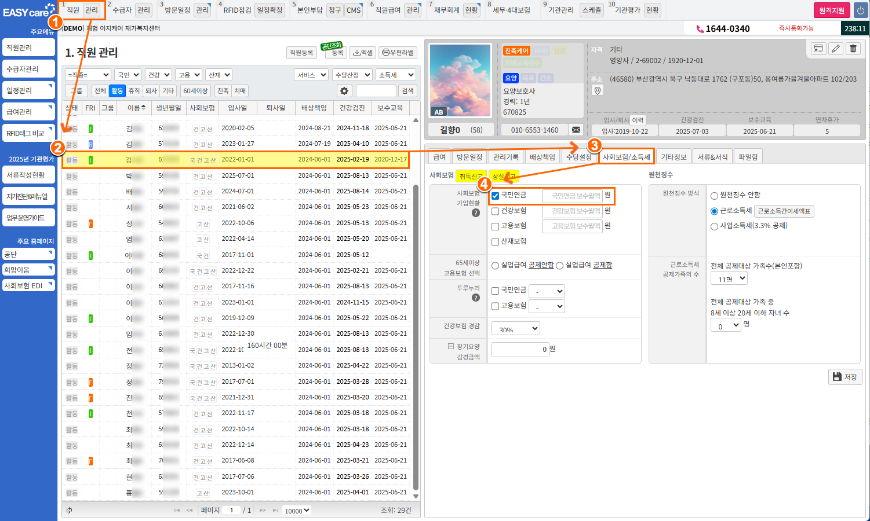This screenshot has width=870, height=521.
Task: Open the 방문일정 tab
Action: (469, 157)
